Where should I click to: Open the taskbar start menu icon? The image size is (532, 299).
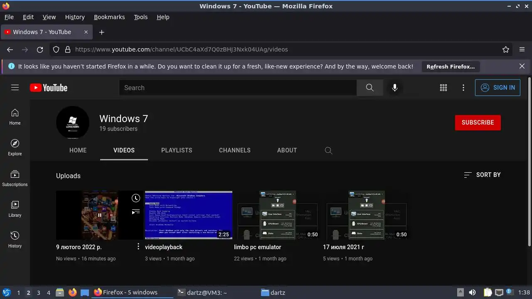point(7,293)
